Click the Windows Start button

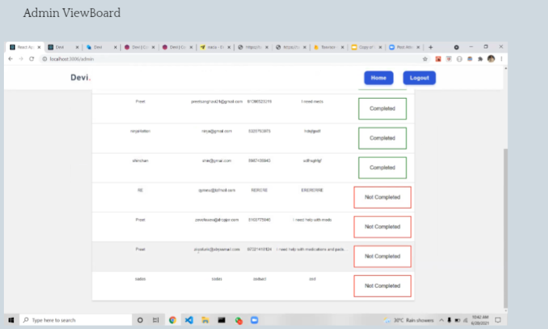pos(11,320)
